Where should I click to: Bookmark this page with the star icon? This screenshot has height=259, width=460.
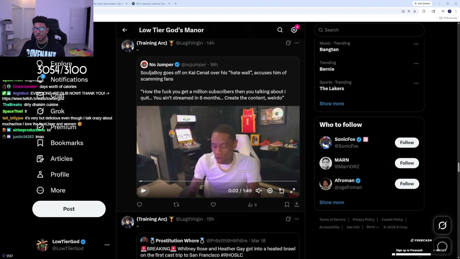[415, 12]
